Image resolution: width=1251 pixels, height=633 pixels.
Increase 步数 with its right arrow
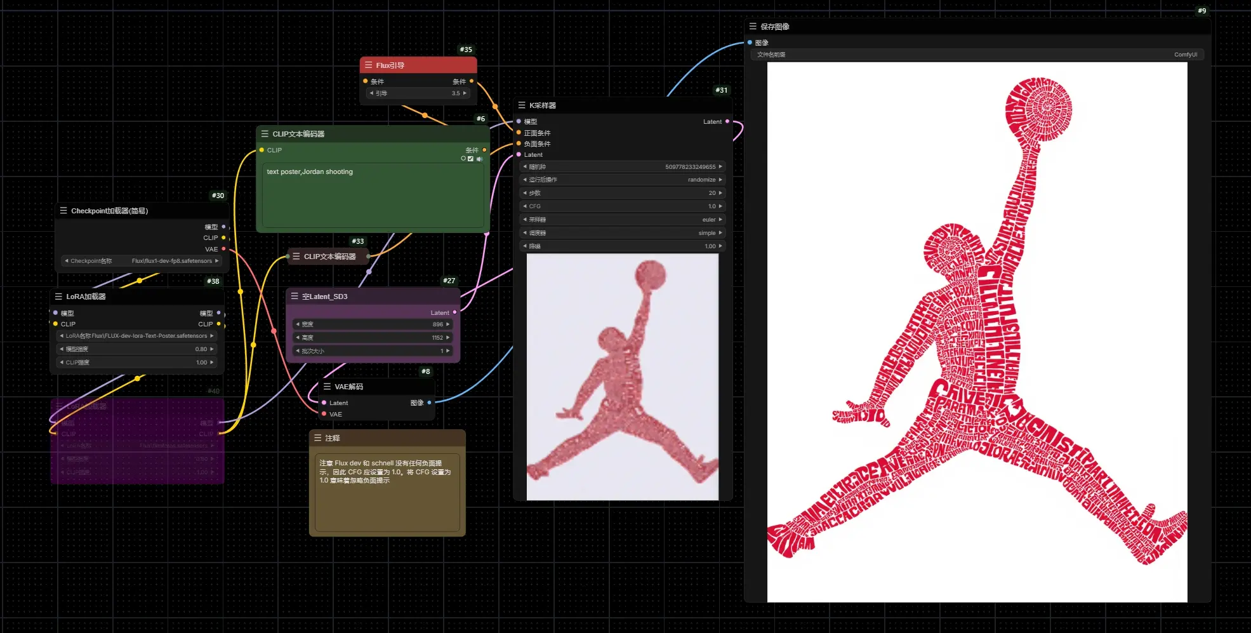pos(720,193)
